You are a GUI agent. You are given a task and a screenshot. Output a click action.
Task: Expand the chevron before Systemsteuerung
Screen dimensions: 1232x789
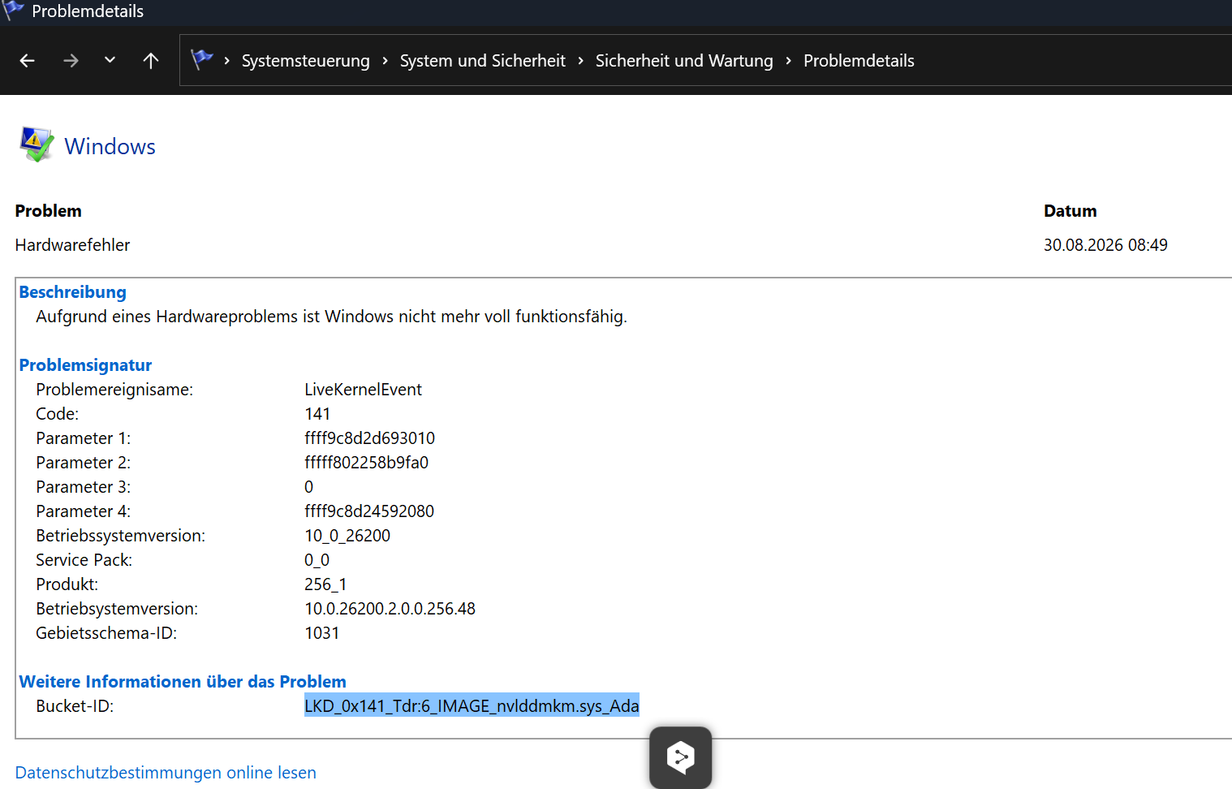(226, 61)
